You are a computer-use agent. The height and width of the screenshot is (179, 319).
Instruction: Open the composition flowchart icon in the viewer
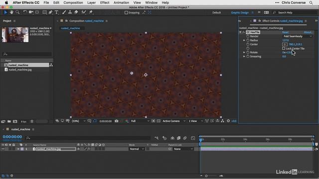[223, 121]
